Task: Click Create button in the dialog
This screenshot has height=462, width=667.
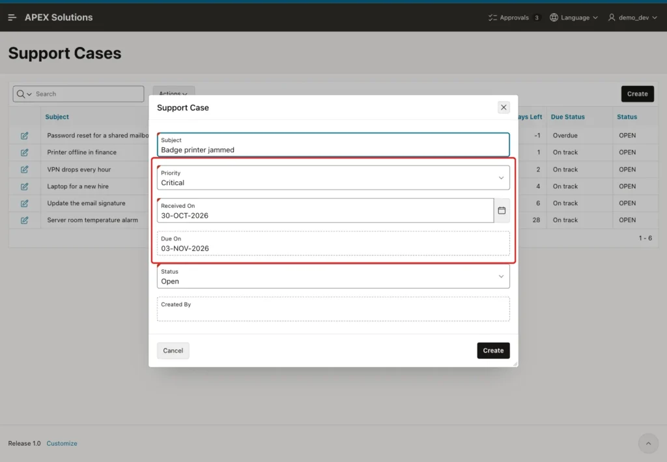Action: [x=493, y=351]
